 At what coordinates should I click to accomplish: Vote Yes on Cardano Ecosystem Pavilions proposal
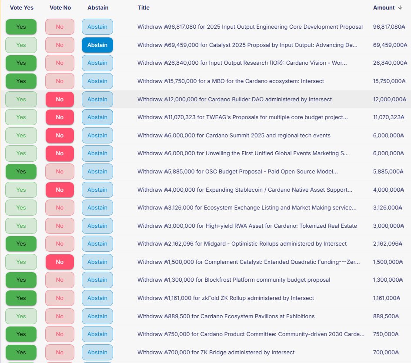(21, 316)
